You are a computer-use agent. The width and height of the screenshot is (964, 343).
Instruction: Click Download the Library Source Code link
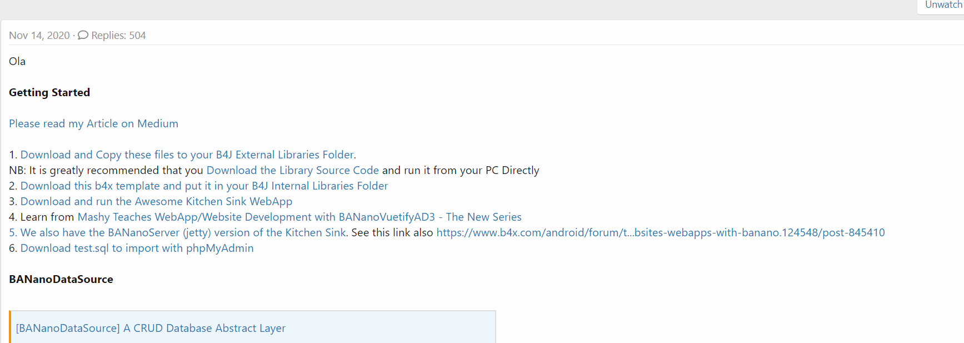[292, 170]
